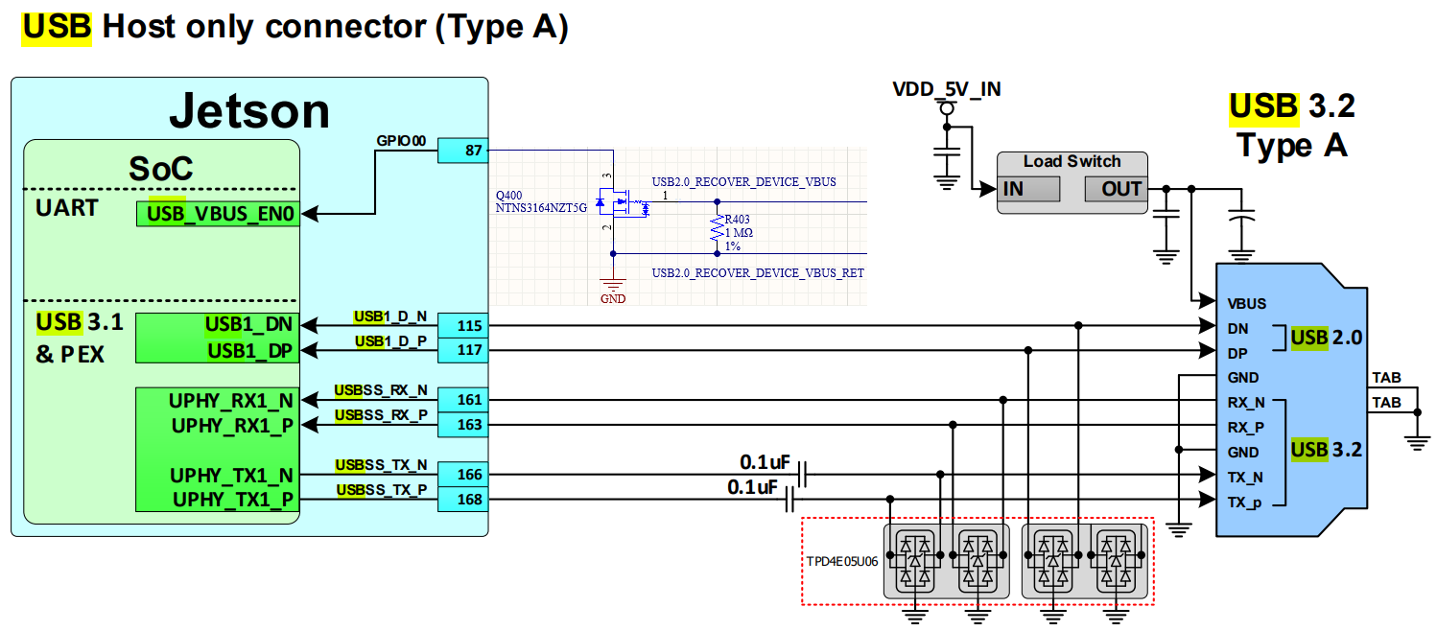Select the Load Switch block title
This screenshot has height=631, width=1437.
(1072, 161)
